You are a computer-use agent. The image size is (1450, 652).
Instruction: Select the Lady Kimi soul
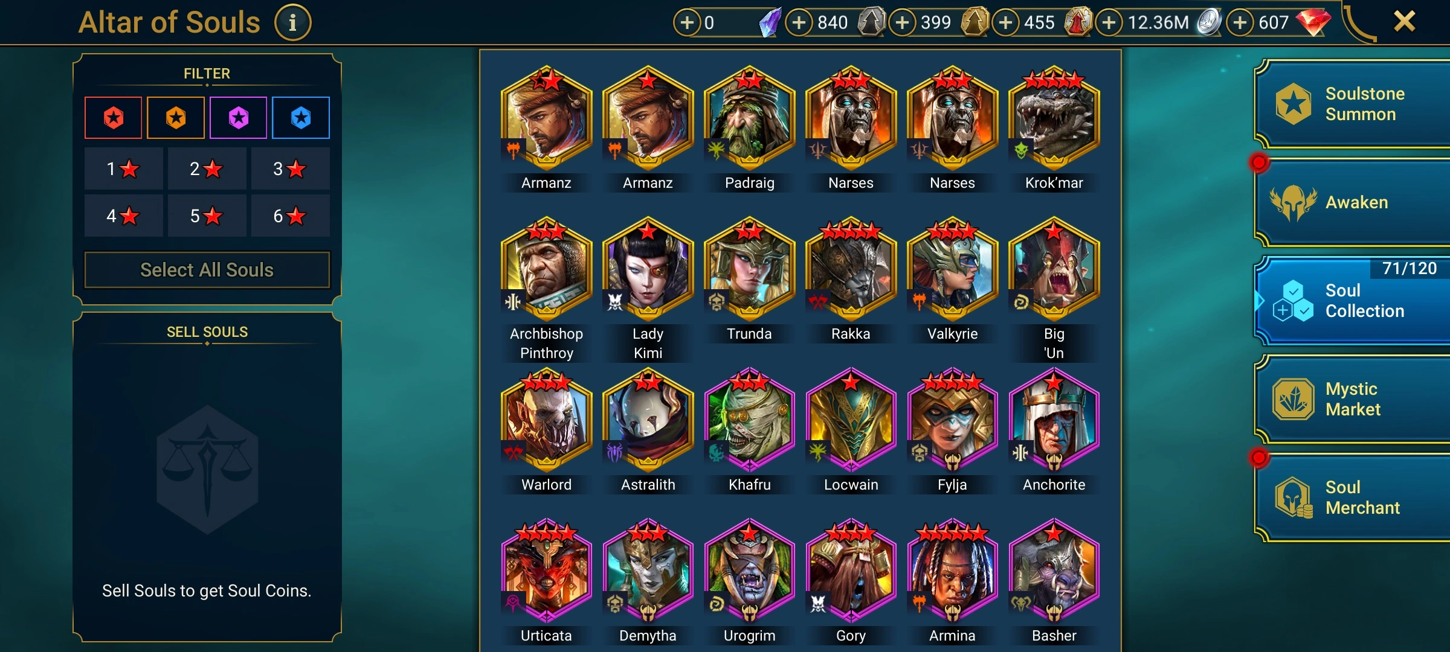tap(648, 269)
